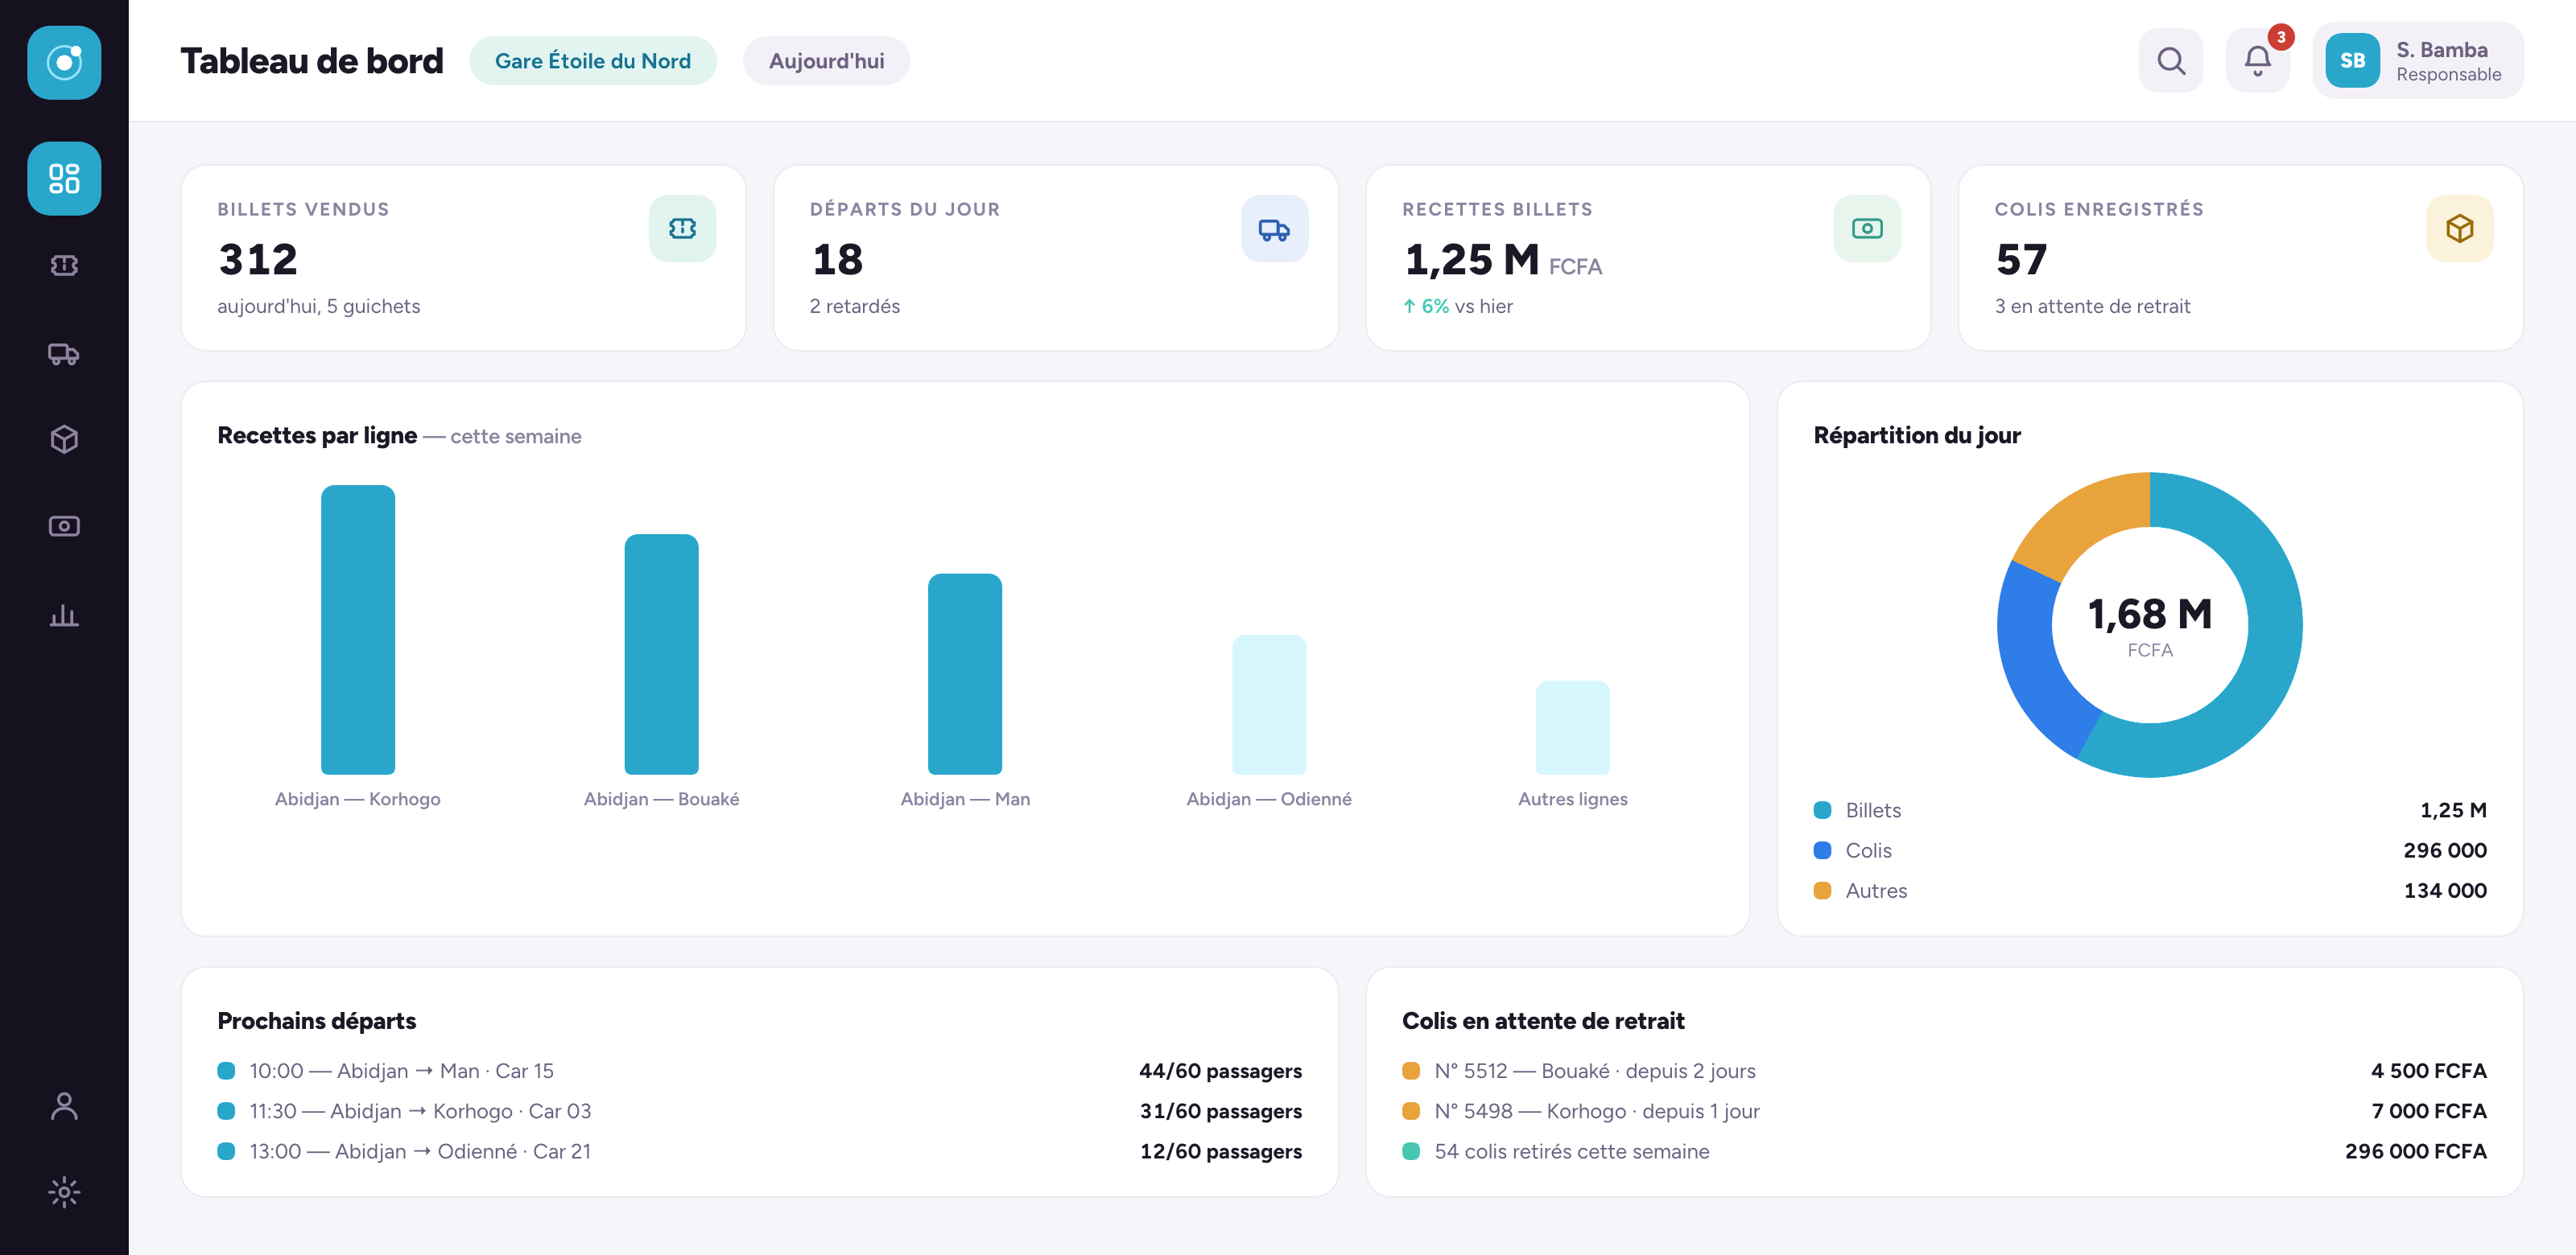
Task: Open the cash revenue icon in sidebar
Action: (x=64, y=527)
